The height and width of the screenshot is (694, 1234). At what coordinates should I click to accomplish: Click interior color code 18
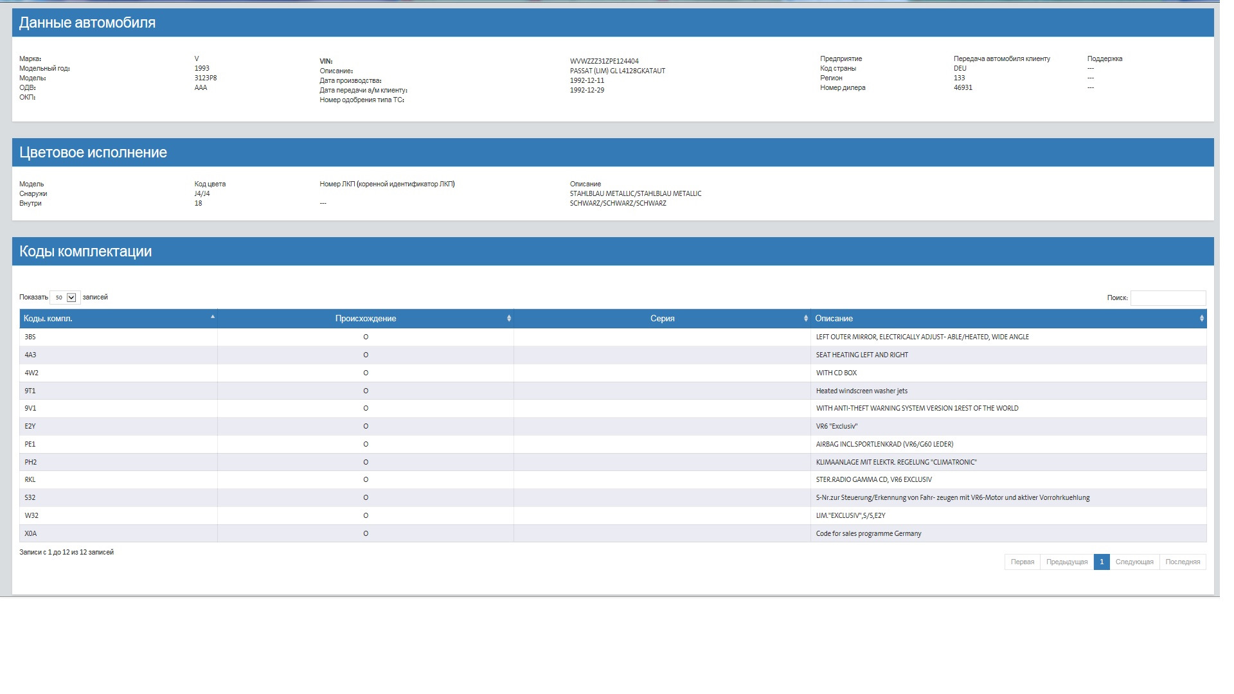[198, 203]
